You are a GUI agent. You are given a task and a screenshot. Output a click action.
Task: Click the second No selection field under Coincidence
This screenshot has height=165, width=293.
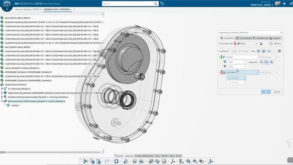(236, 82)
